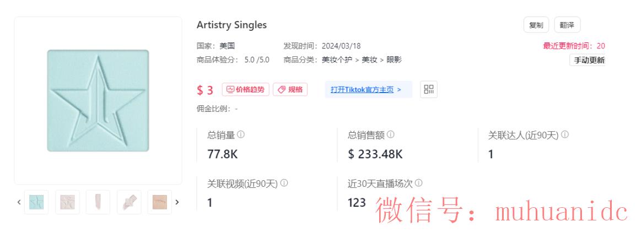Click info icon beside 关联达人(近90天)
Image resolution: width=636 pixels, height=232 pixels.
(x=564, y=134)
